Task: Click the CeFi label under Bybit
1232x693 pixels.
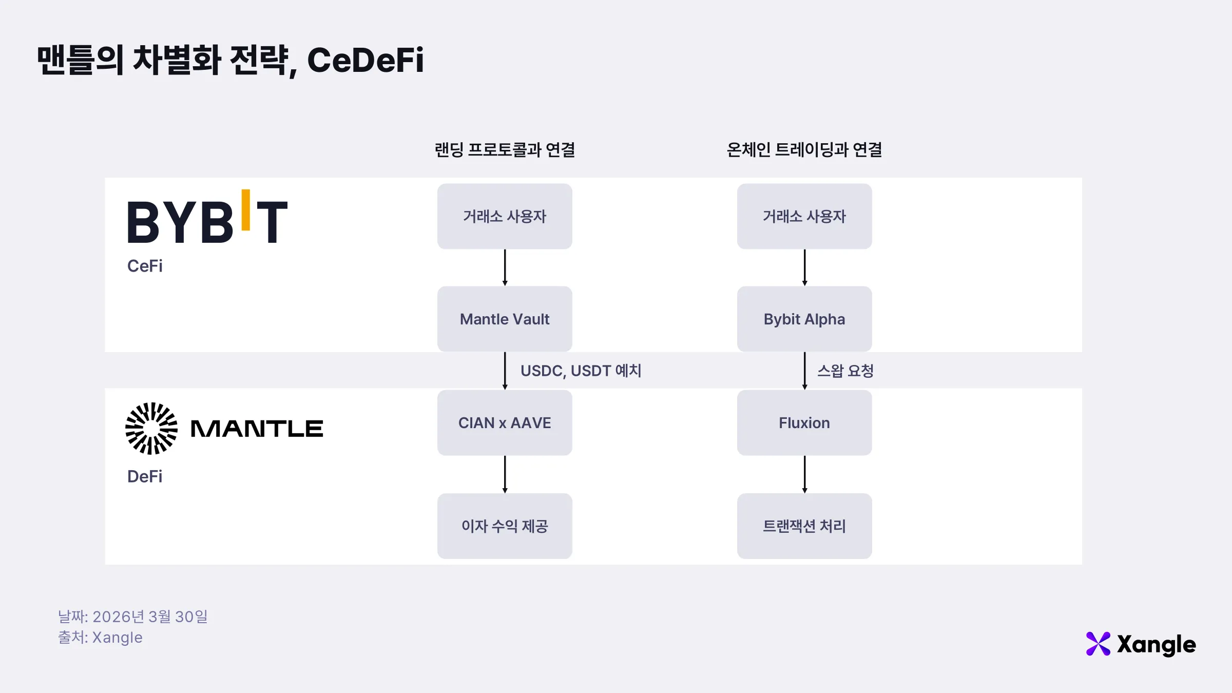Action: tap(145, 266)
